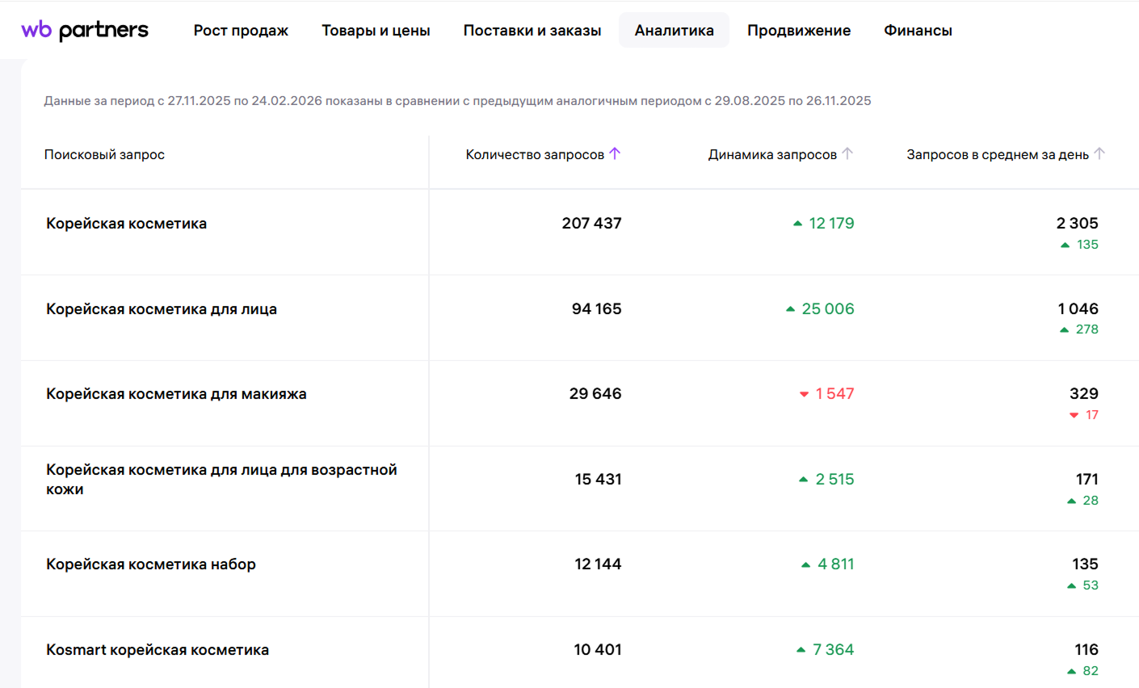Click the Поисковый запрос column header
This screenshot has width=1139, height=688.
pos(104,154)
